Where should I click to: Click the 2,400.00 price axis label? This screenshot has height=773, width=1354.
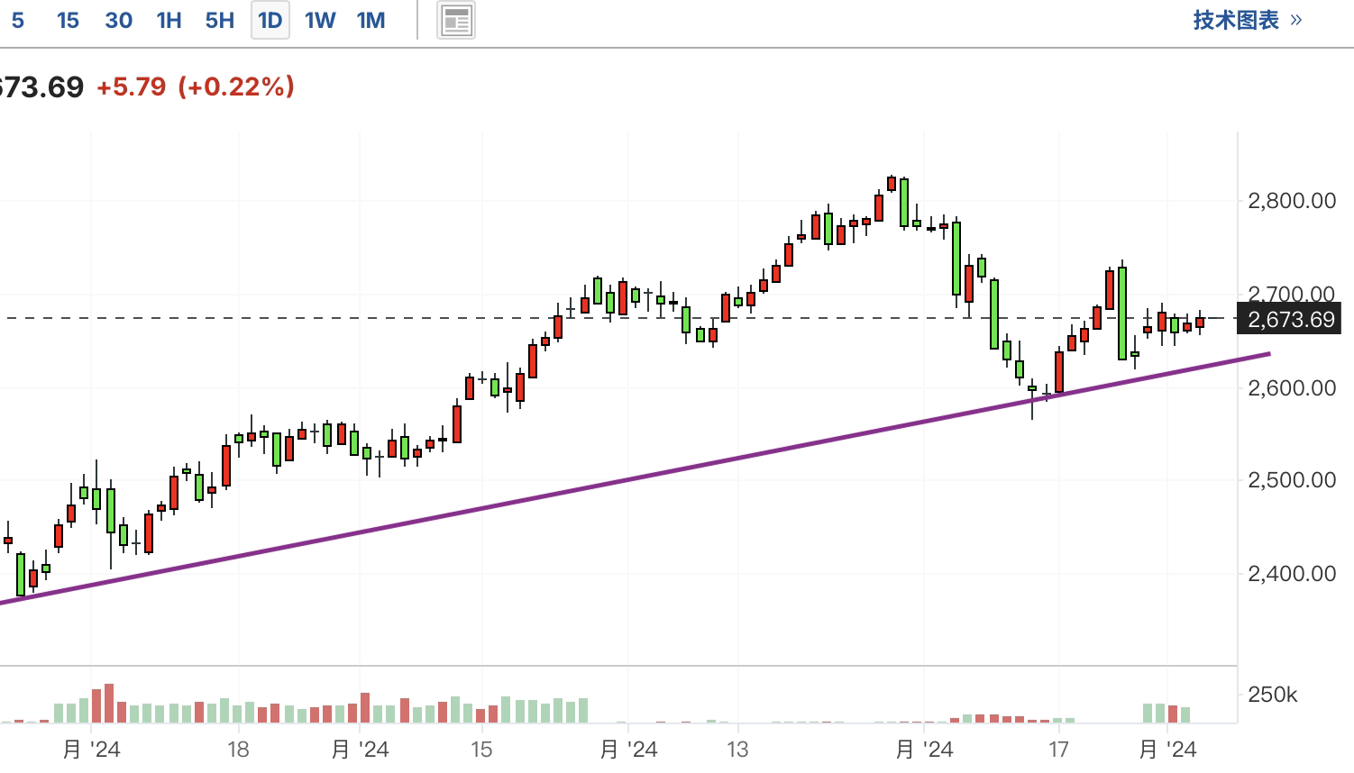pyautogui.click(x=1291, y=574)
